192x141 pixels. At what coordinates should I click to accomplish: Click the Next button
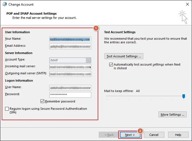click(x=130, y=135)
